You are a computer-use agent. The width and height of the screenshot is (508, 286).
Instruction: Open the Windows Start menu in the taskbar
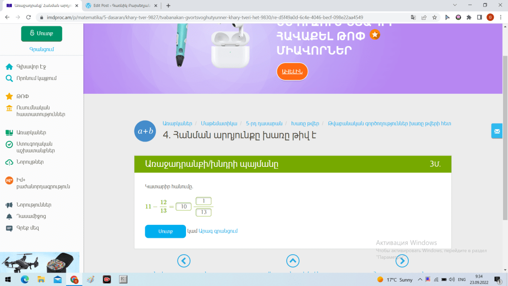[x=9, y=280]
